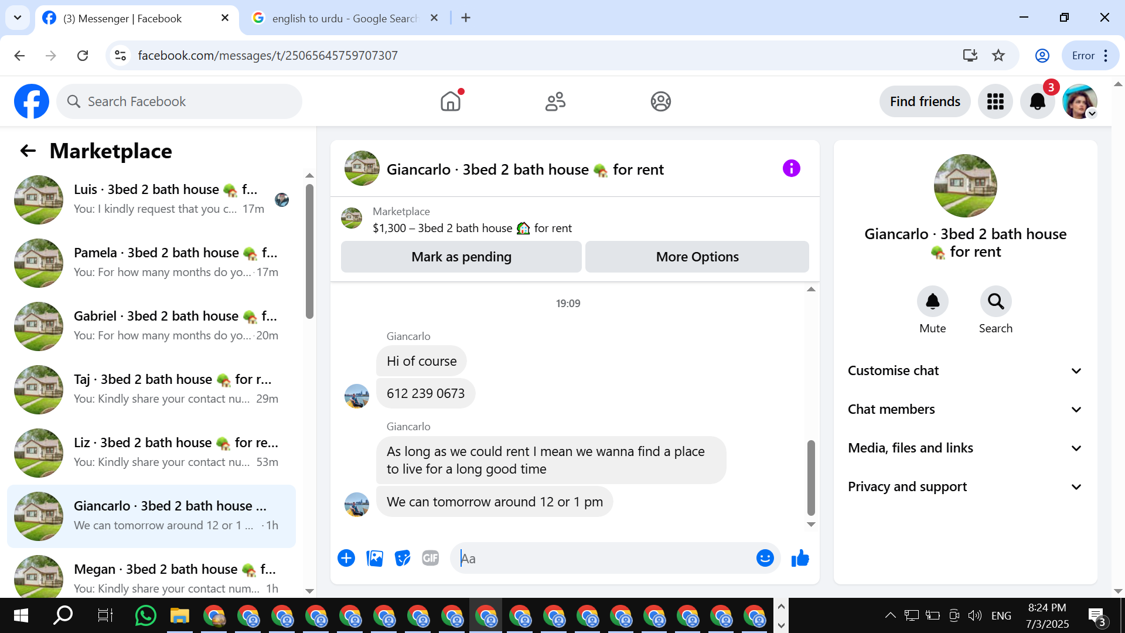
Task: Click the More Options button
Action: [697, 257]
